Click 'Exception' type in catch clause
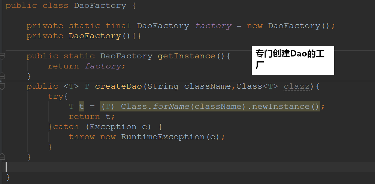The image size is (375, 184). [x=113, y=126]
